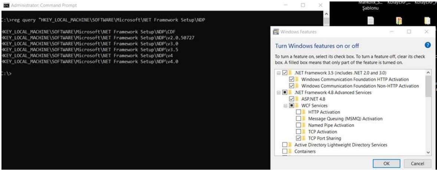
Task: Click folder icon beside Named Pipe Activation
Action: 304,125
